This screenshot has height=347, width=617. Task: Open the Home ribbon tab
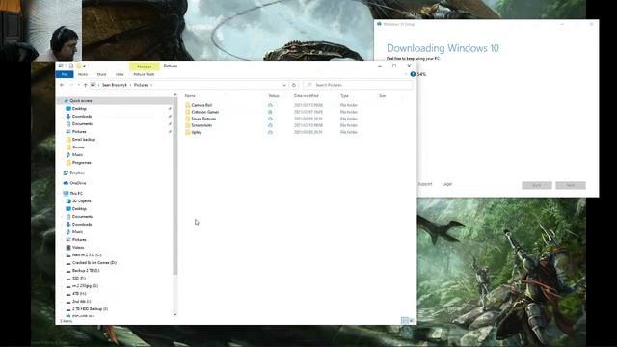83,74
